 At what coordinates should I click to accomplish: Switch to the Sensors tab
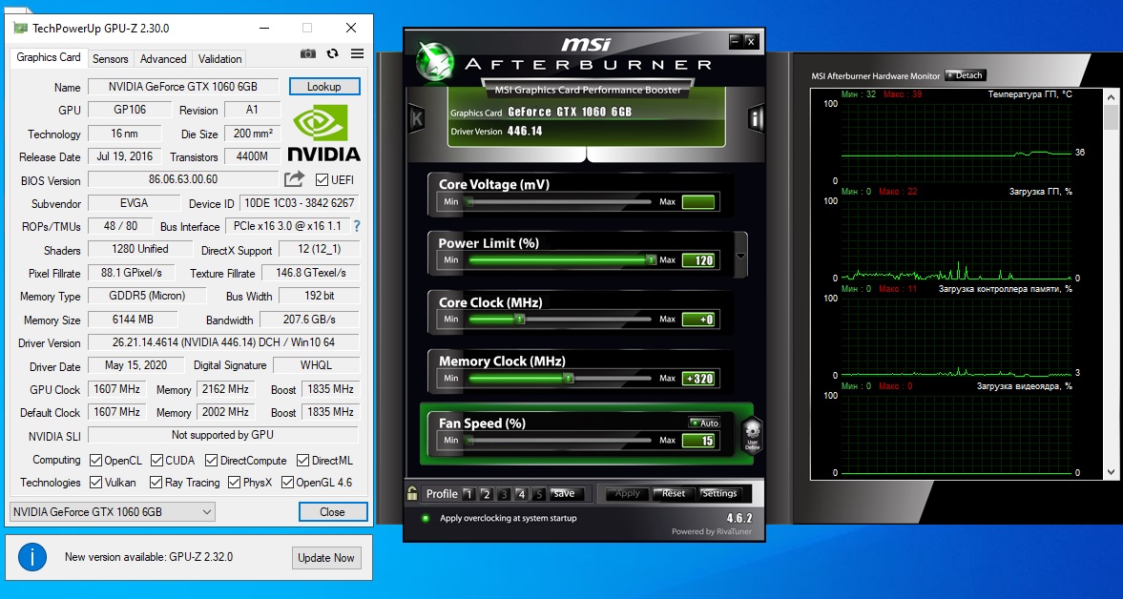[x=111, y=59]
